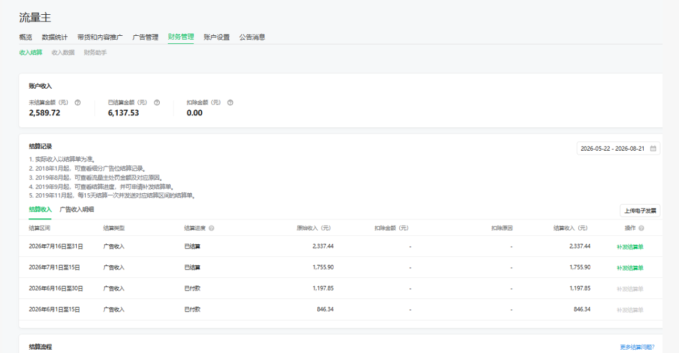The height and width of the screenshot is (353, 679).
Task: Select the 结算收入 tab
Action: tap(40, 209)
